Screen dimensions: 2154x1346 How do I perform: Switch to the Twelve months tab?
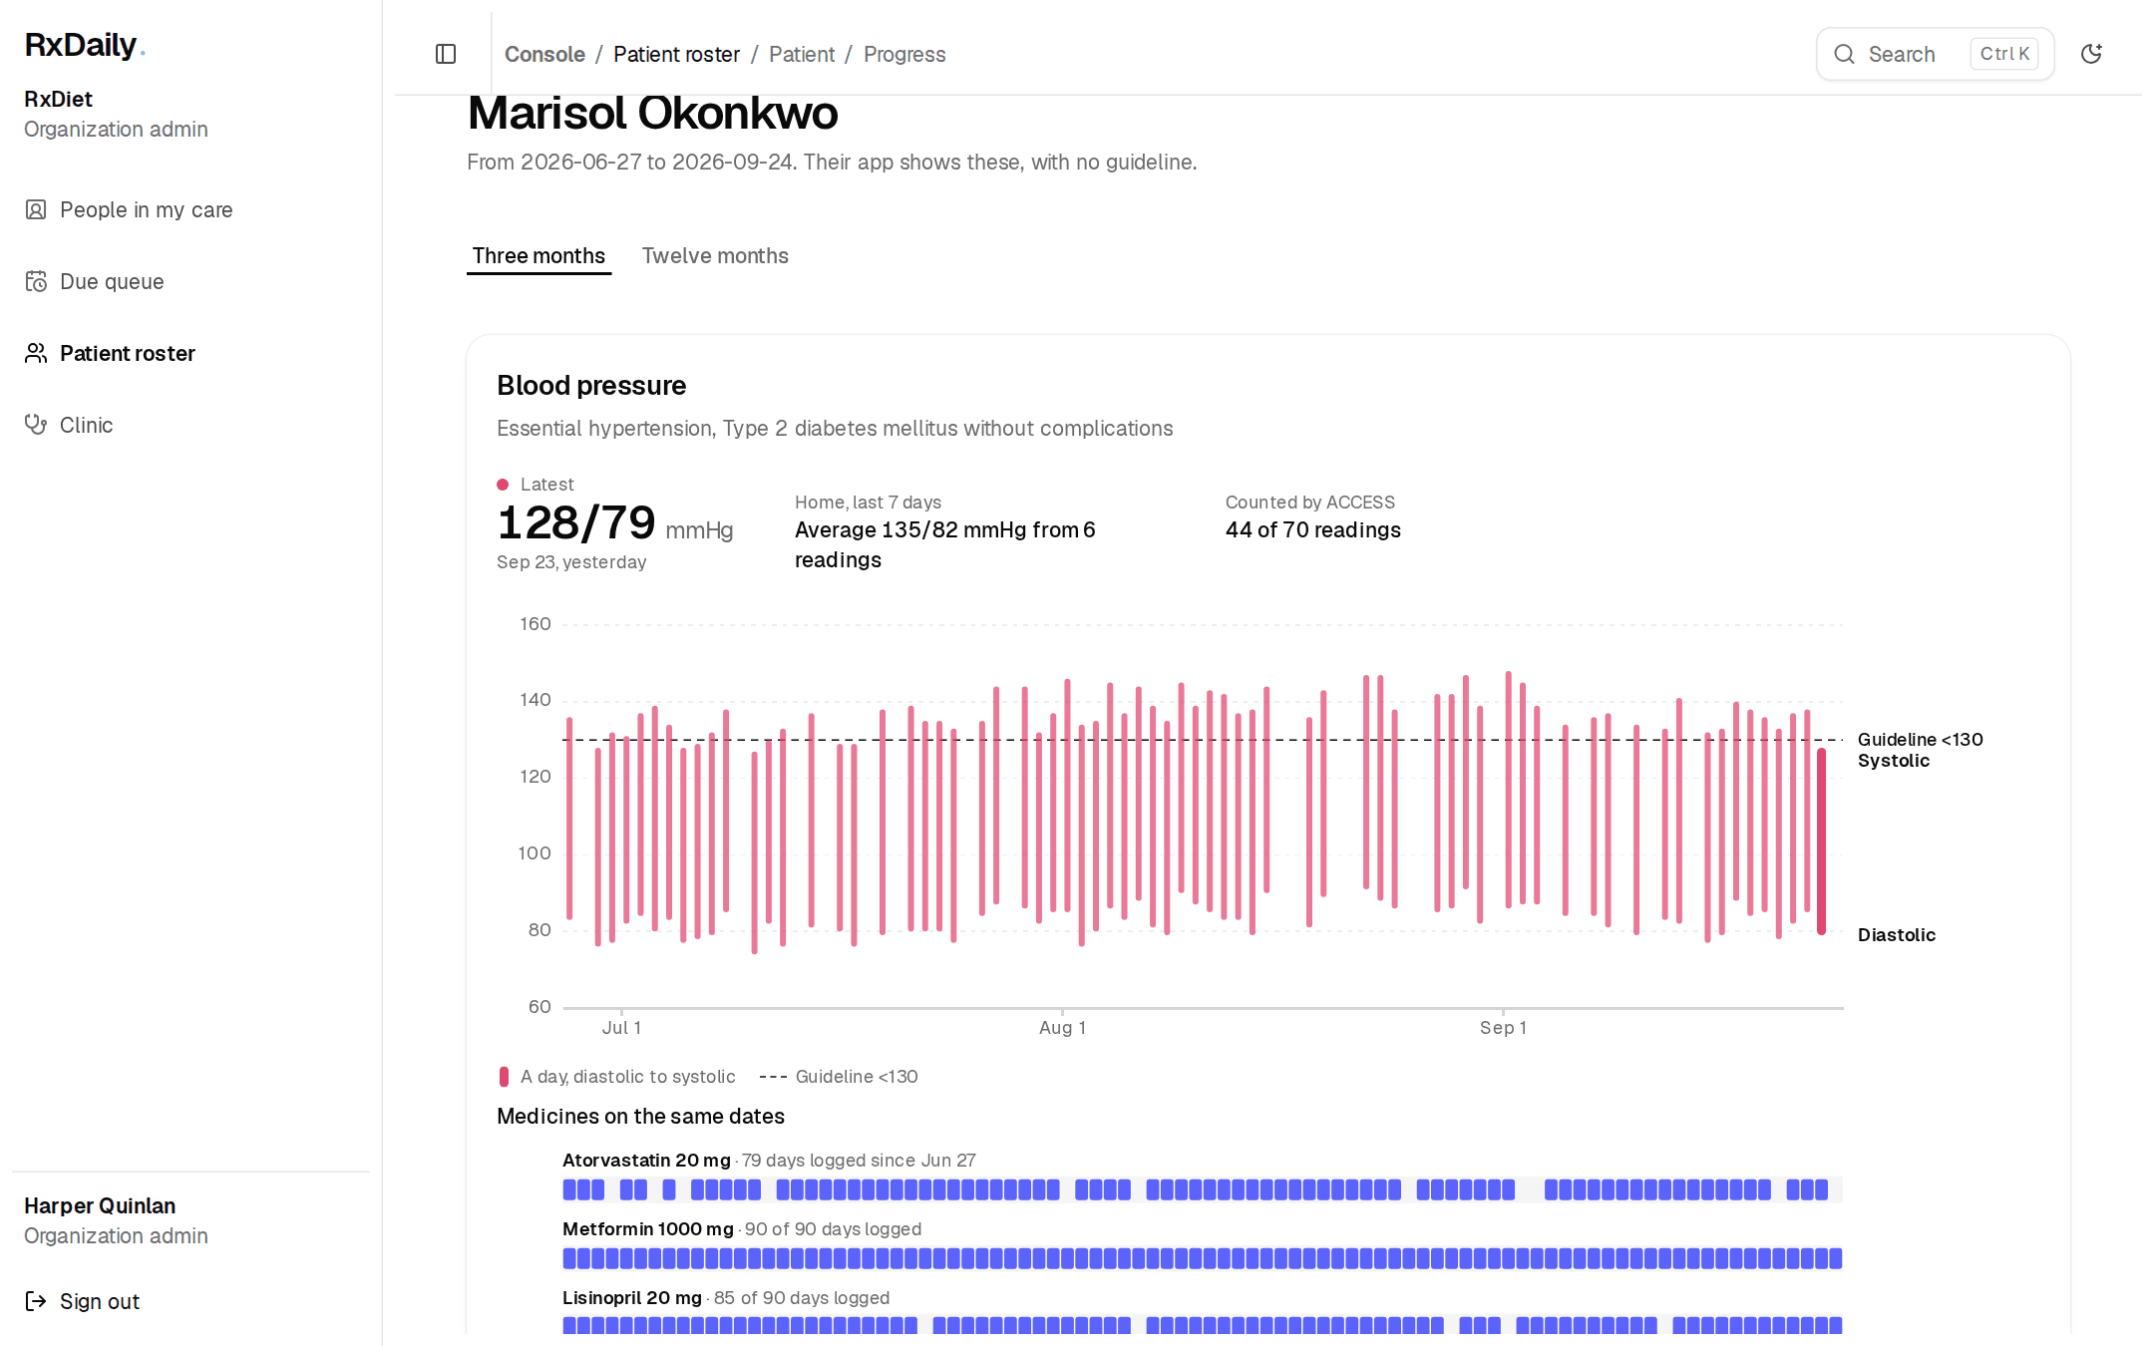click(x=715, y=255)
